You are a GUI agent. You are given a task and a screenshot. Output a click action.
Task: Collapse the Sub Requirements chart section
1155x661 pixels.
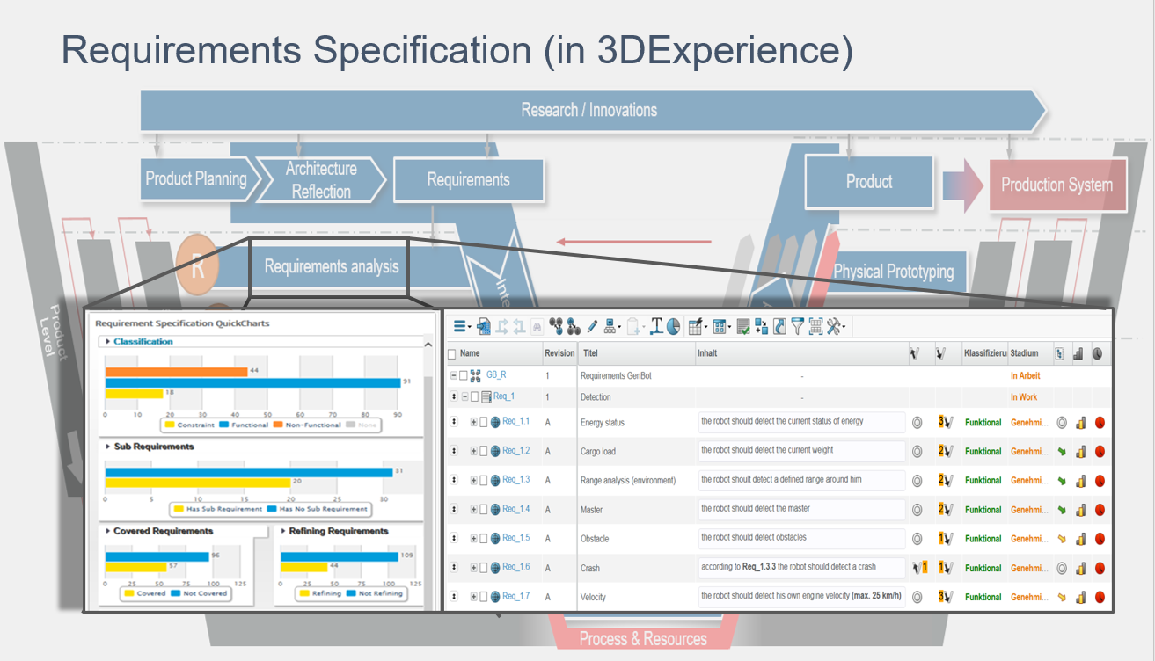(108, 447)
